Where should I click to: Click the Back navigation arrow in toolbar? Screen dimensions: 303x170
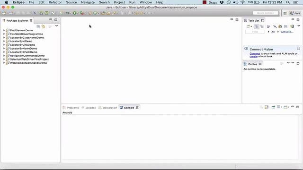(142, 13)
